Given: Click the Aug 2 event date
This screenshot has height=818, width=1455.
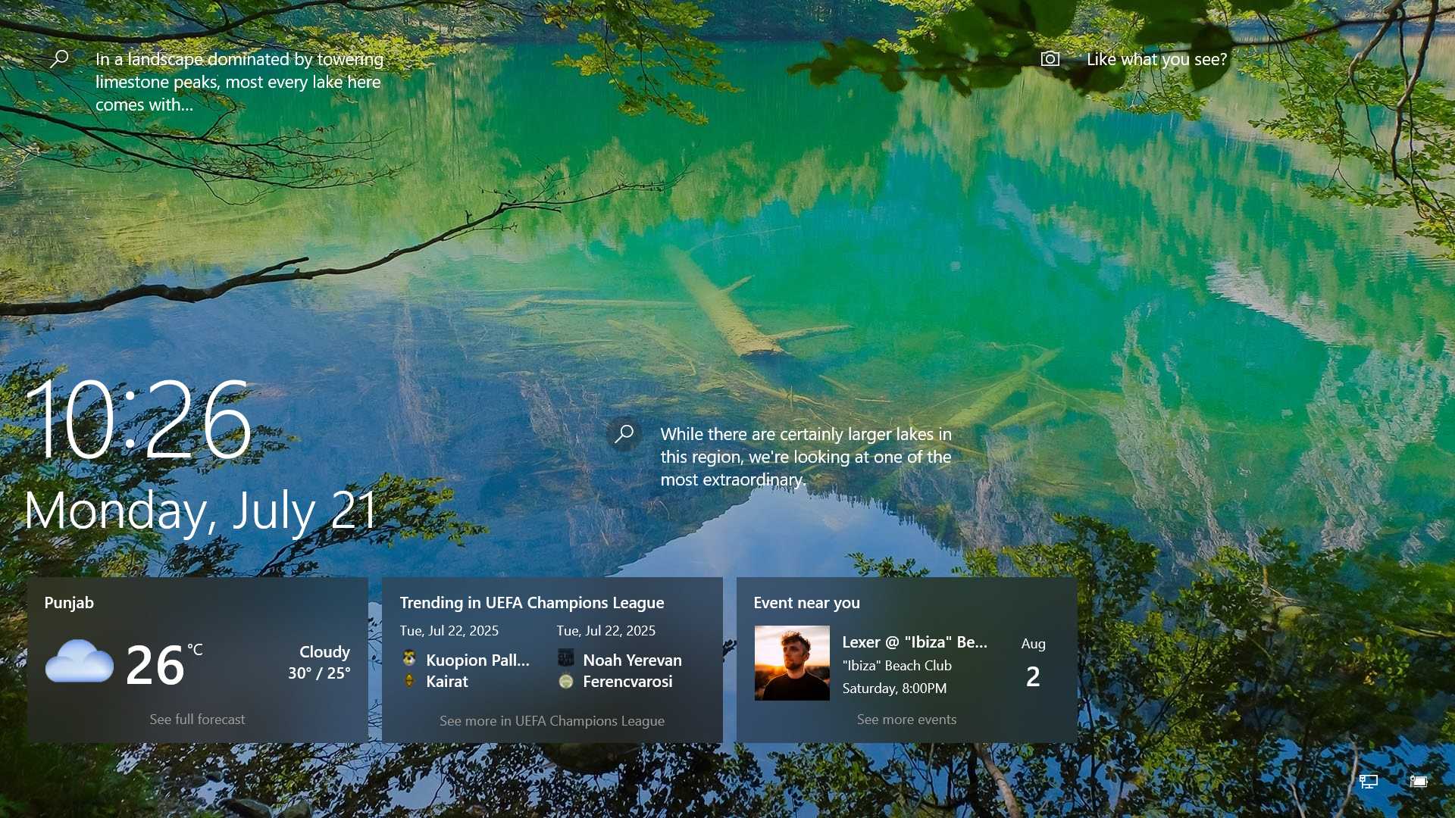Looking at the screenshot, I should click(1033, 663).
